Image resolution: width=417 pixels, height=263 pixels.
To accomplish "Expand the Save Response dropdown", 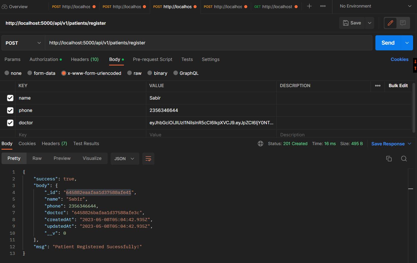I will (x=409, y=144).
